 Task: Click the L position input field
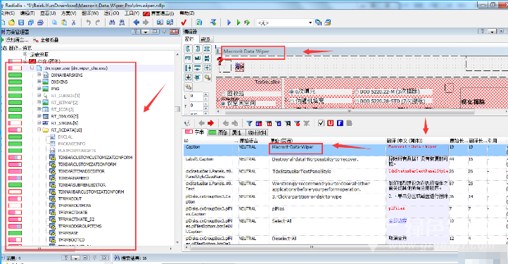[196, 96]
